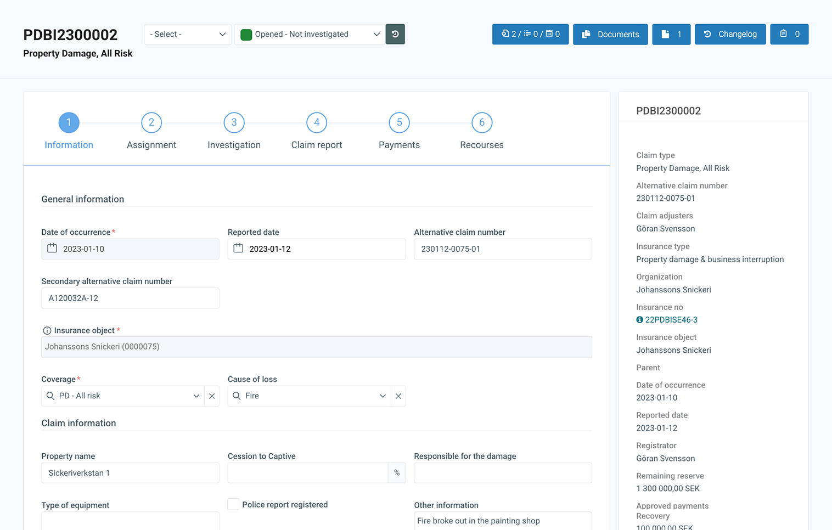The height and width of the screenshot is (530, 832).
Task: View the Changelog
Action: click(730, 34)
